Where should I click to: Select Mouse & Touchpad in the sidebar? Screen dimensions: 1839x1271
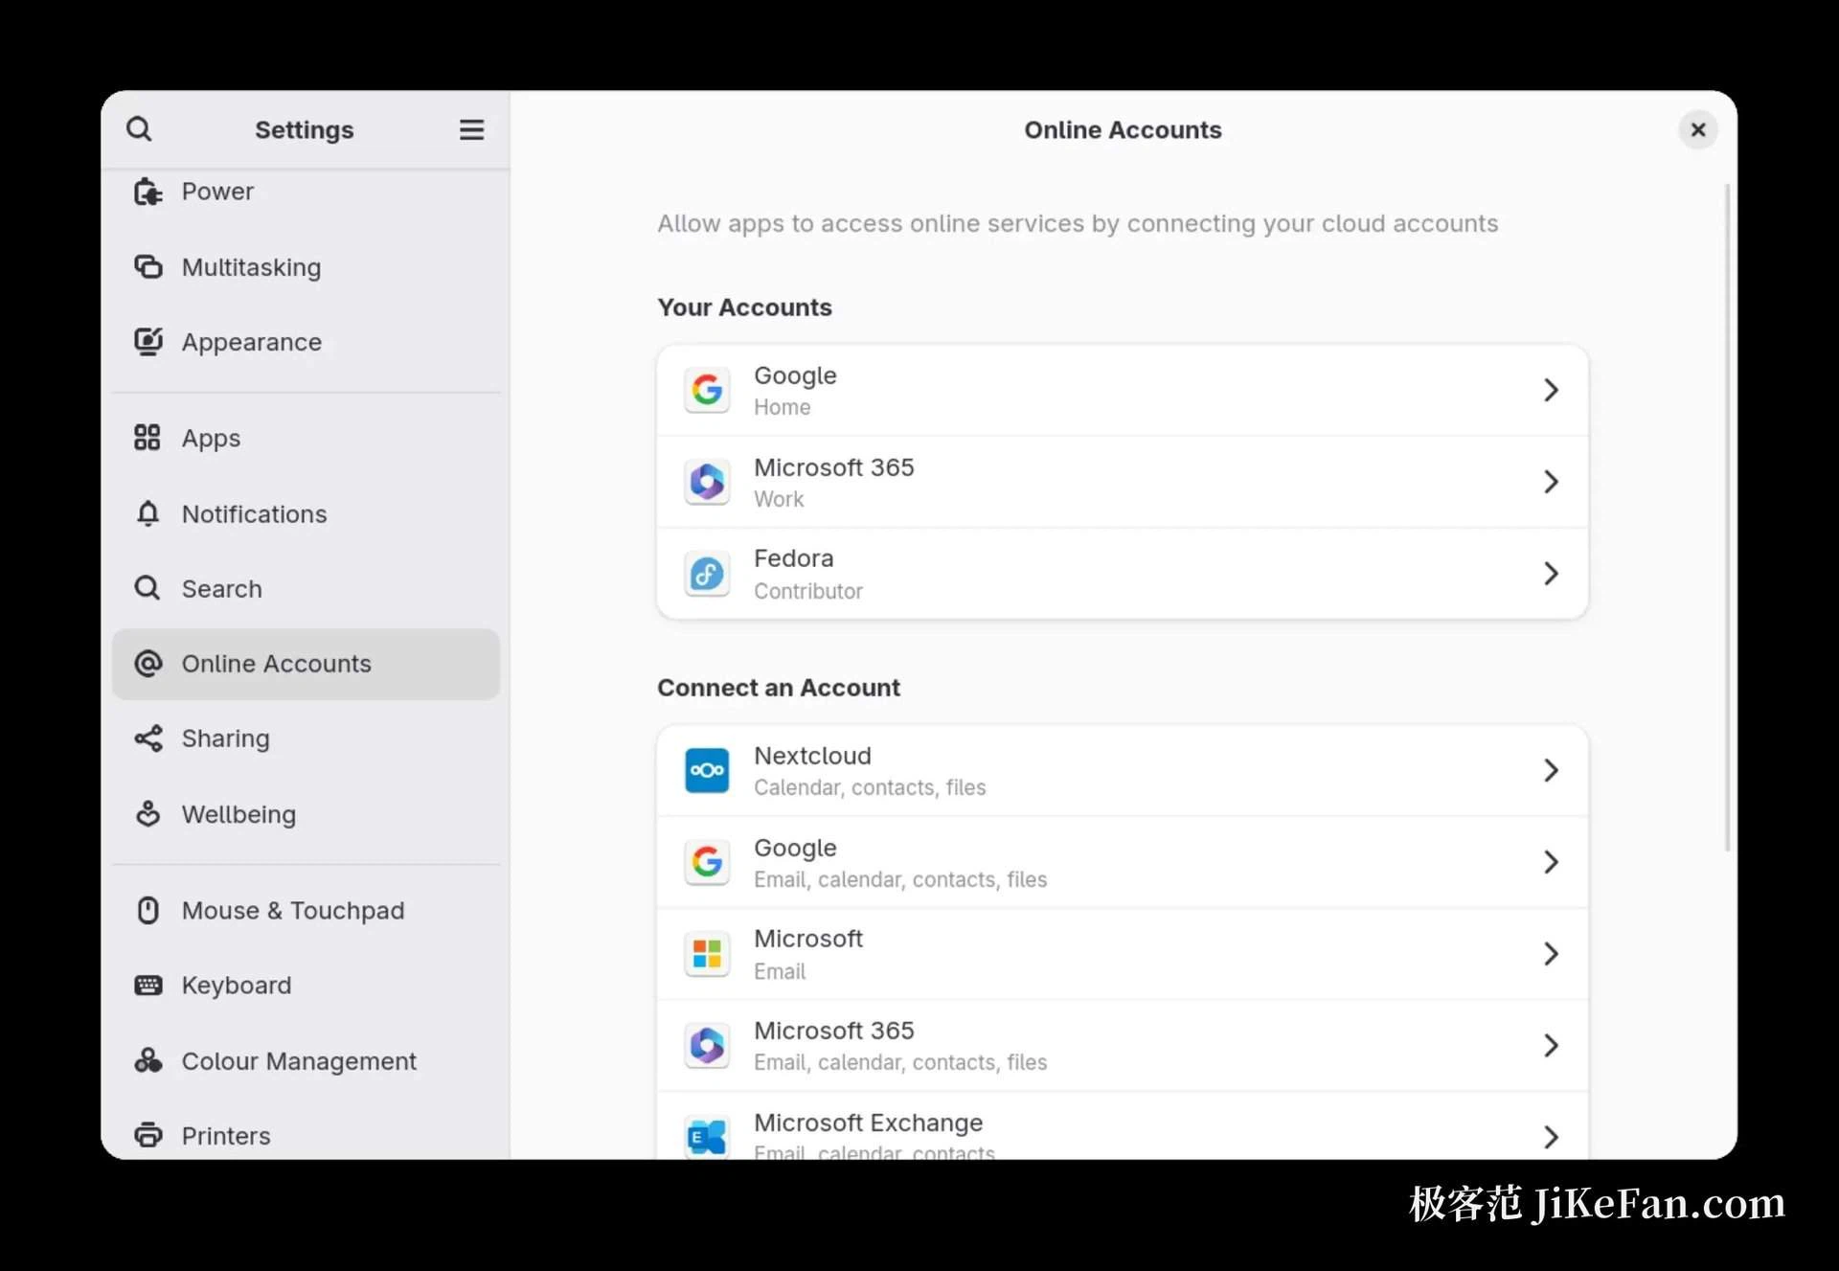pos(306,910)
